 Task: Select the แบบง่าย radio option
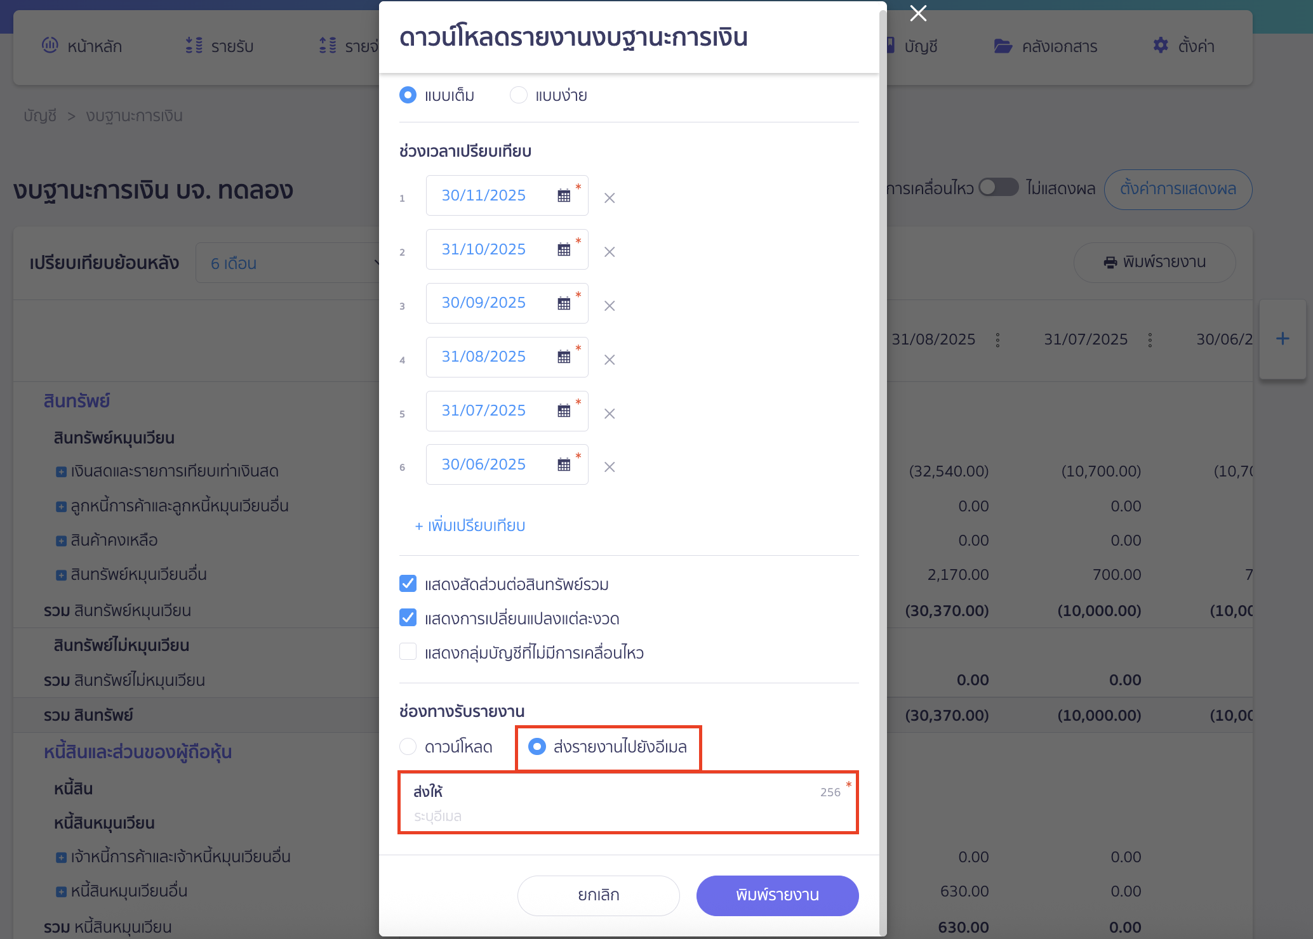coord(519,95)
